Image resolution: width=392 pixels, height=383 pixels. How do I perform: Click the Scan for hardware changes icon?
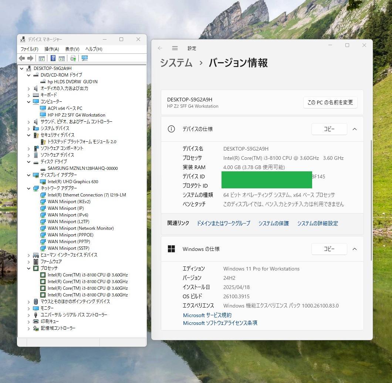[x=73, y=58]
